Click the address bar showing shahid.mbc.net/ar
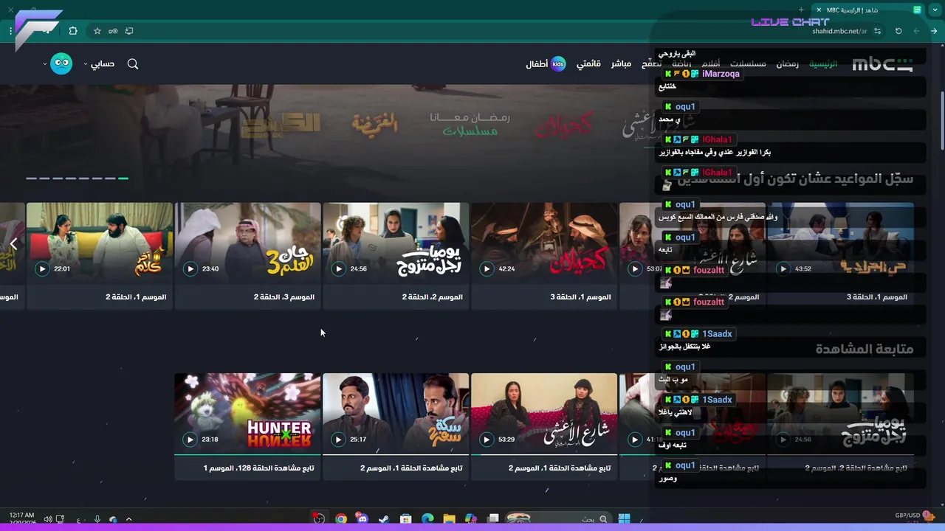Screen dimensions: 945x531 (x=839, y=31)
